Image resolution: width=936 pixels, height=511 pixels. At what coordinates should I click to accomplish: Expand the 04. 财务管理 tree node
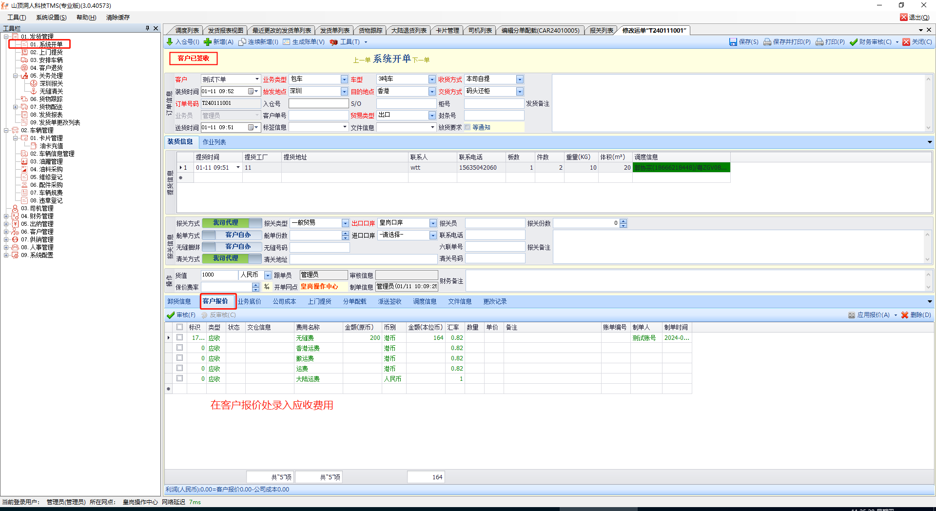(x=6, y=216)
